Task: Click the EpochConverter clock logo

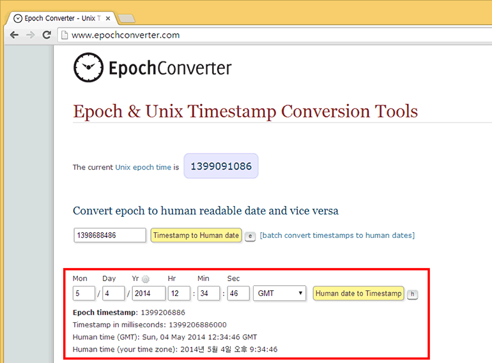Action: tap(88, 68)
